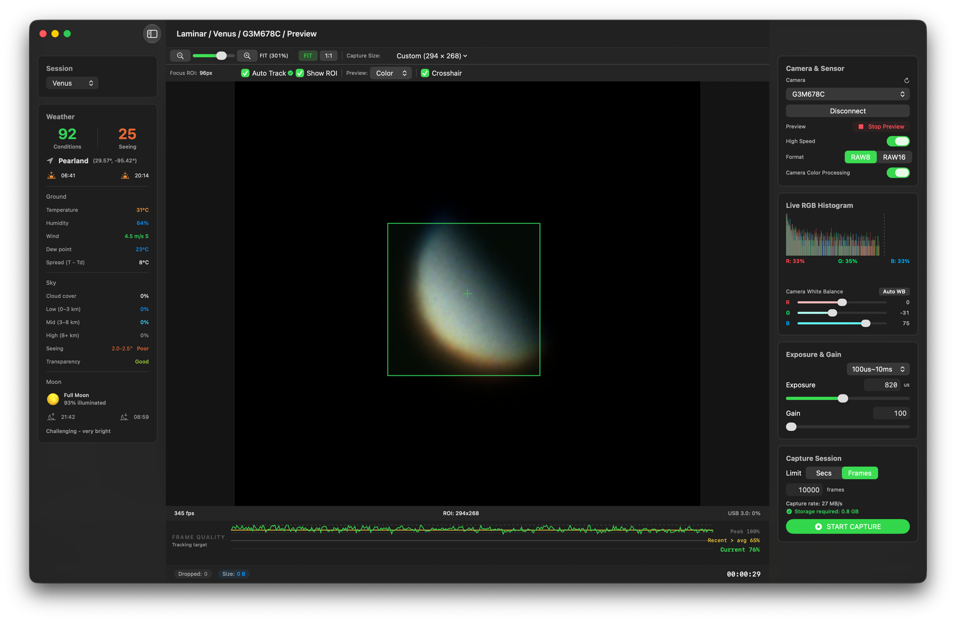Click the 'USB 3.0: 0%' readout
This screenshot has width=956, height=622.
744,513
